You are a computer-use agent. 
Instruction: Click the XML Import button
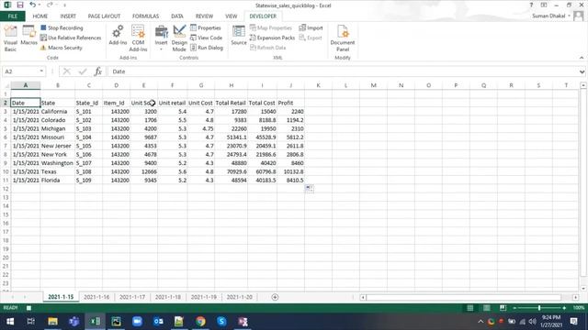311,28
